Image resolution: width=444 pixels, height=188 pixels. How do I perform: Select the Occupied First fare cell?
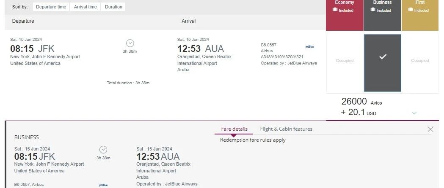[x=420, y=61]
